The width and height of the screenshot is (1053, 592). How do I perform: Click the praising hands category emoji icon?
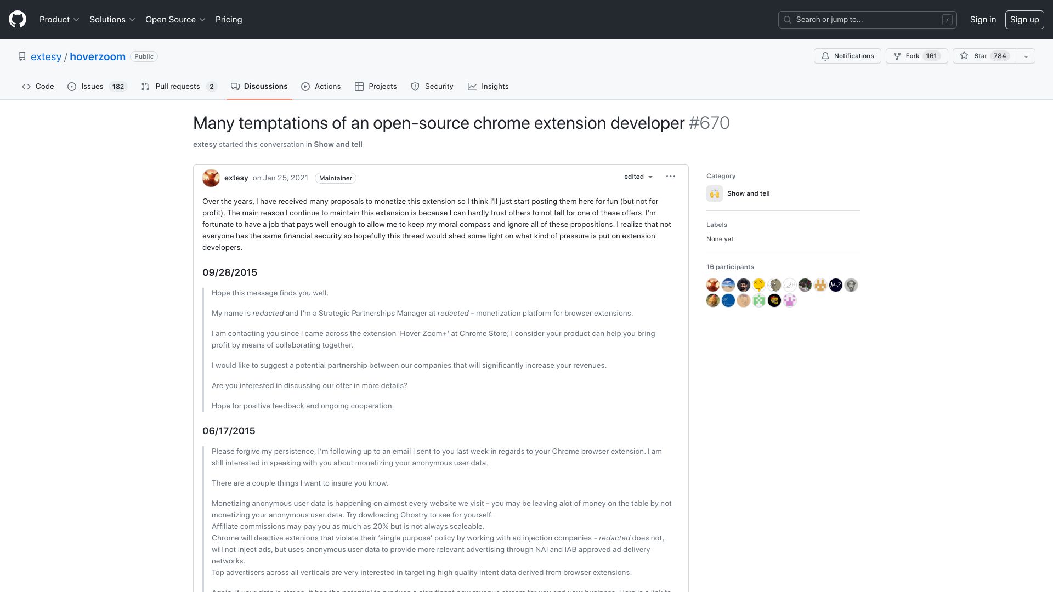coord(715,193)
